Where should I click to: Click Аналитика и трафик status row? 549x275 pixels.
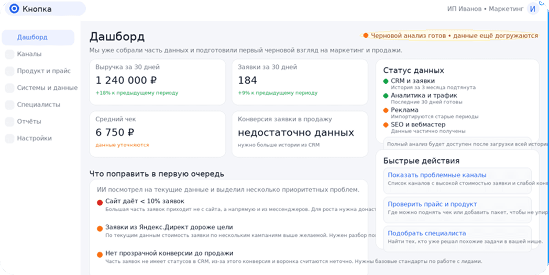point(423,98)
